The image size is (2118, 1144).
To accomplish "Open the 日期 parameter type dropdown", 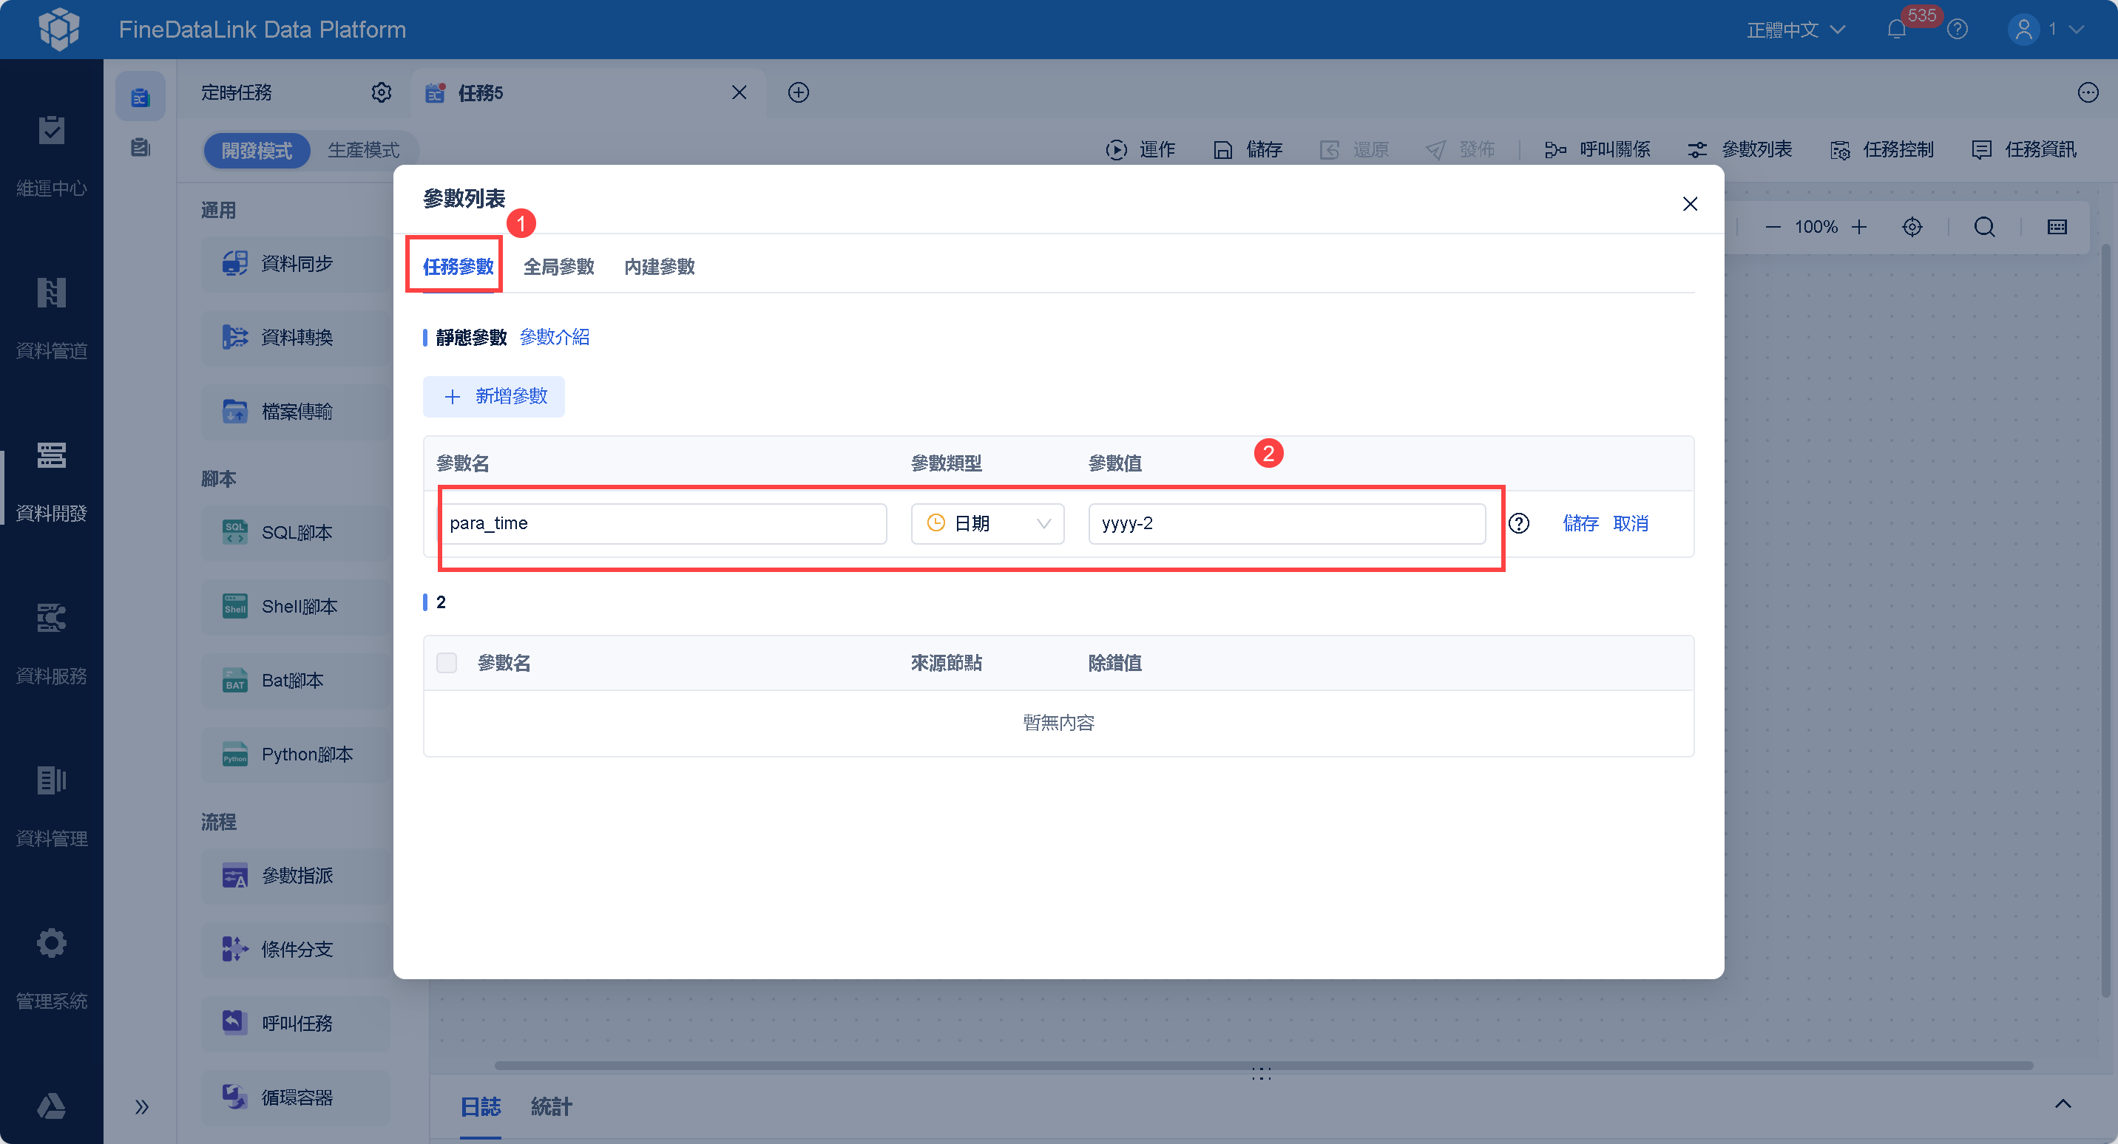I will coord(987,523).
